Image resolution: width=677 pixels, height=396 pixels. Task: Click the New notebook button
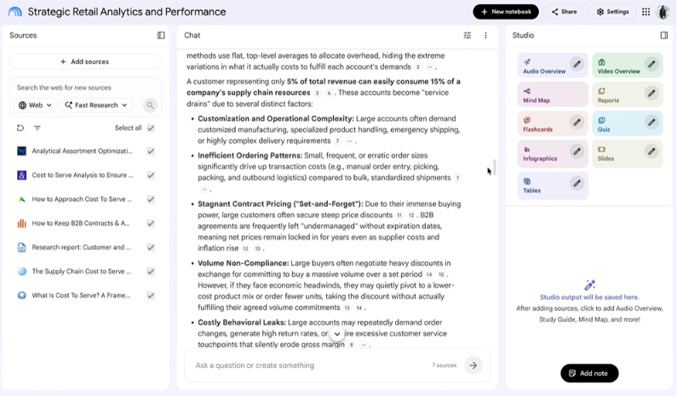tap(506, 12)
